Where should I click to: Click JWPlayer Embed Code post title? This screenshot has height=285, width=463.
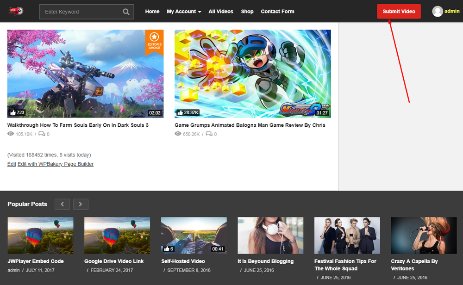coord(36,261)
